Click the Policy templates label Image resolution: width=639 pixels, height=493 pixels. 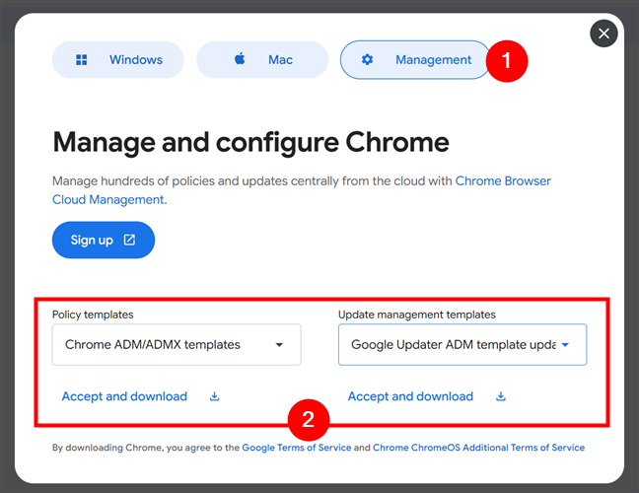pos(93,315)
